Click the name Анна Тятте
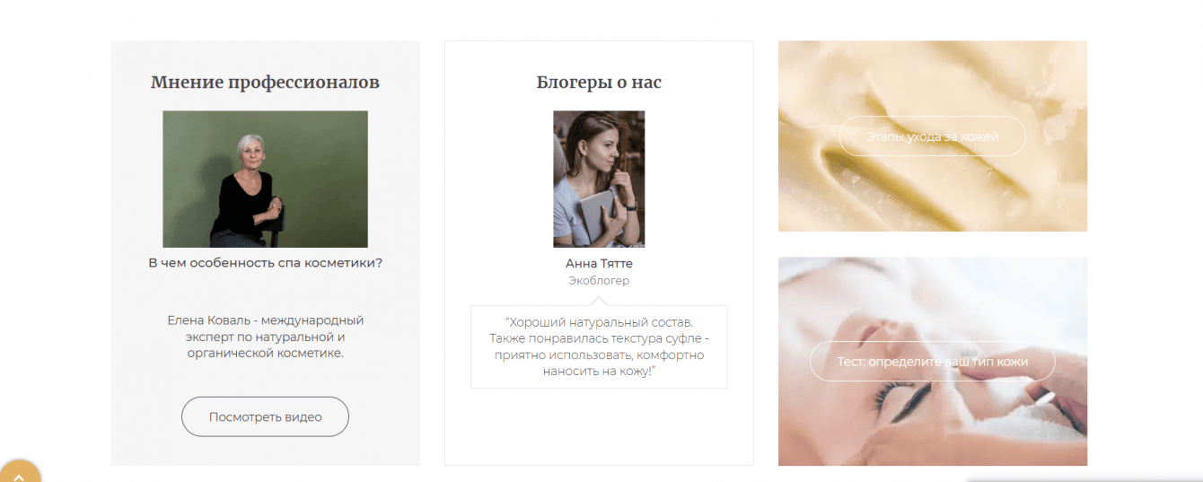The image size is (1203, 482). point(599,264)
